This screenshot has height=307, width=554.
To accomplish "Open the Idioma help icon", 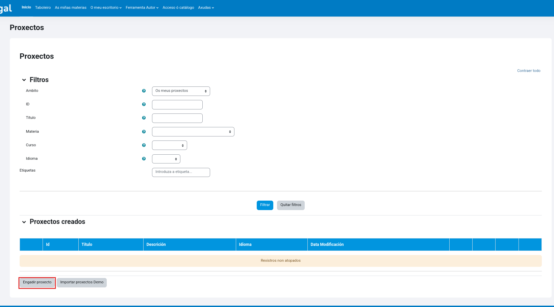I will click(x=144, y=159).
